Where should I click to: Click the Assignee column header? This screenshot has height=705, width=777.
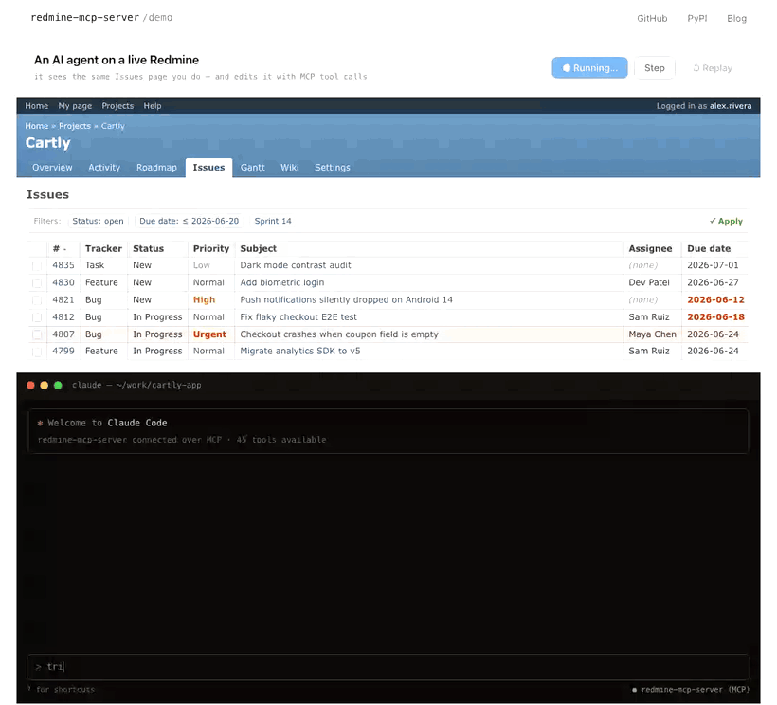tap(650, 248)
